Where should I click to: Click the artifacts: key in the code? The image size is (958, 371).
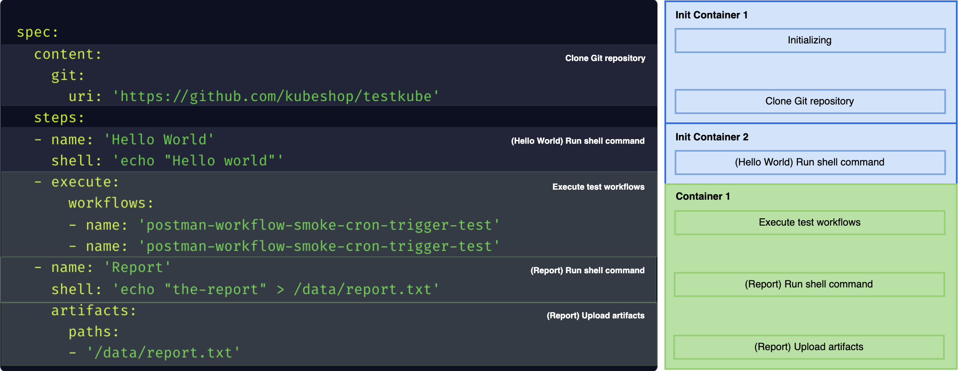click(x=94, y=311)
